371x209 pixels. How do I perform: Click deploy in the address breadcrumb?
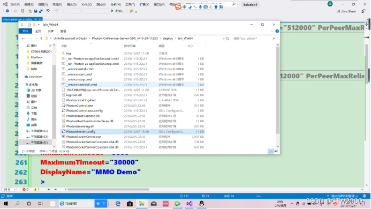tap(168, 39)
